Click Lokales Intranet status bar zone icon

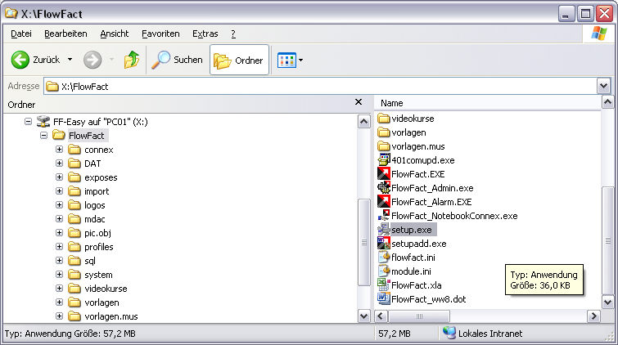coord(449,334)
